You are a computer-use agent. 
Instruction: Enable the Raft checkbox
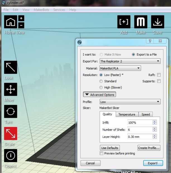pos(159,75)
